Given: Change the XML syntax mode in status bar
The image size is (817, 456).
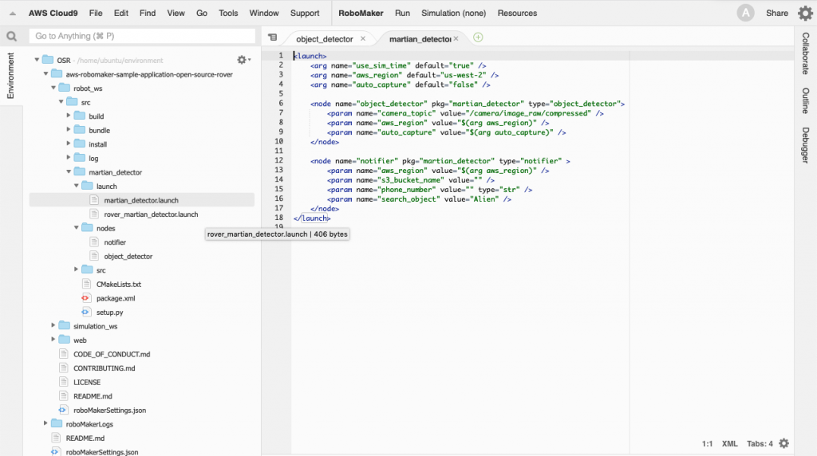Looking at the screenshot, I should 729,443.
